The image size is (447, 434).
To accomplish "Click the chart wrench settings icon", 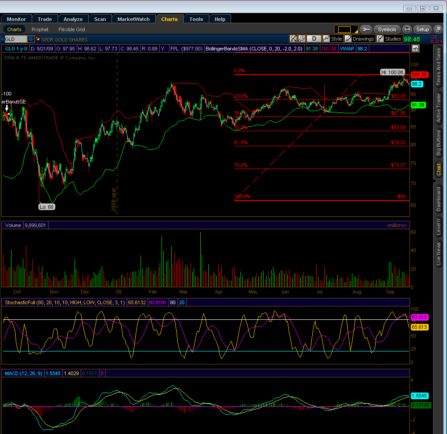I will point(302,39).
